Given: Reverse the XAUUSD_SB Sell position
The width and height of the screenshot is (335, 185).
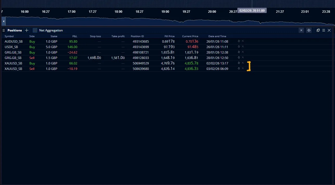Looking at the screenshot, I should pyautogui.click(x=239, y=68).
